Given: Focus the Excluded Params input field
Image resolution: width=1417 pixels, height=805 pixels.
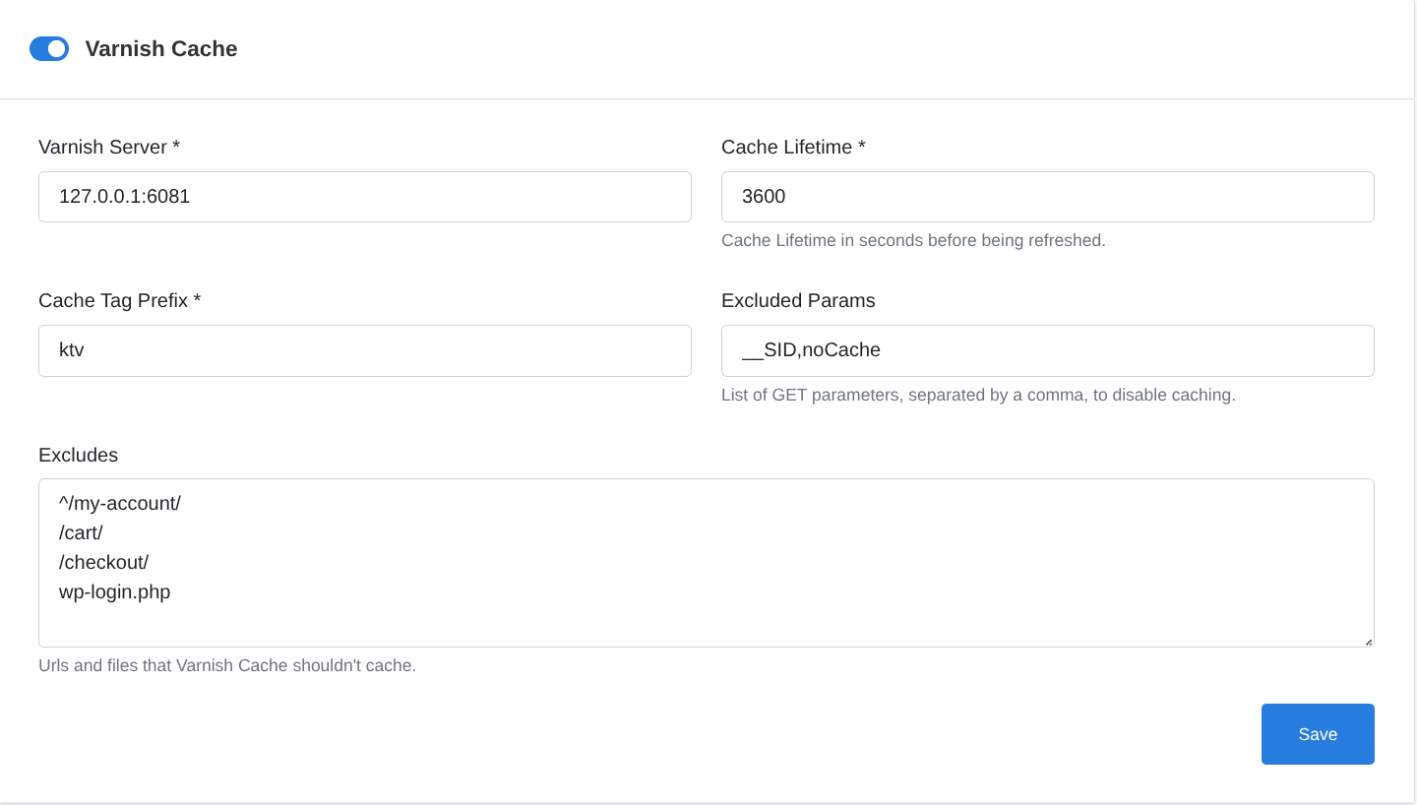Looking at the screenshot, I should 1047,350.
